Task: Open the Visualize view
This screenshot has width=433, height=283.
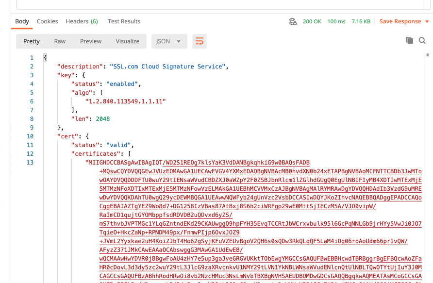Action: [x=127, y=41]
